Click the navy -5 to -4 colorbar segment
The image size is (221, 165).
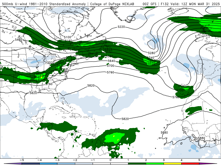point(31,164)
